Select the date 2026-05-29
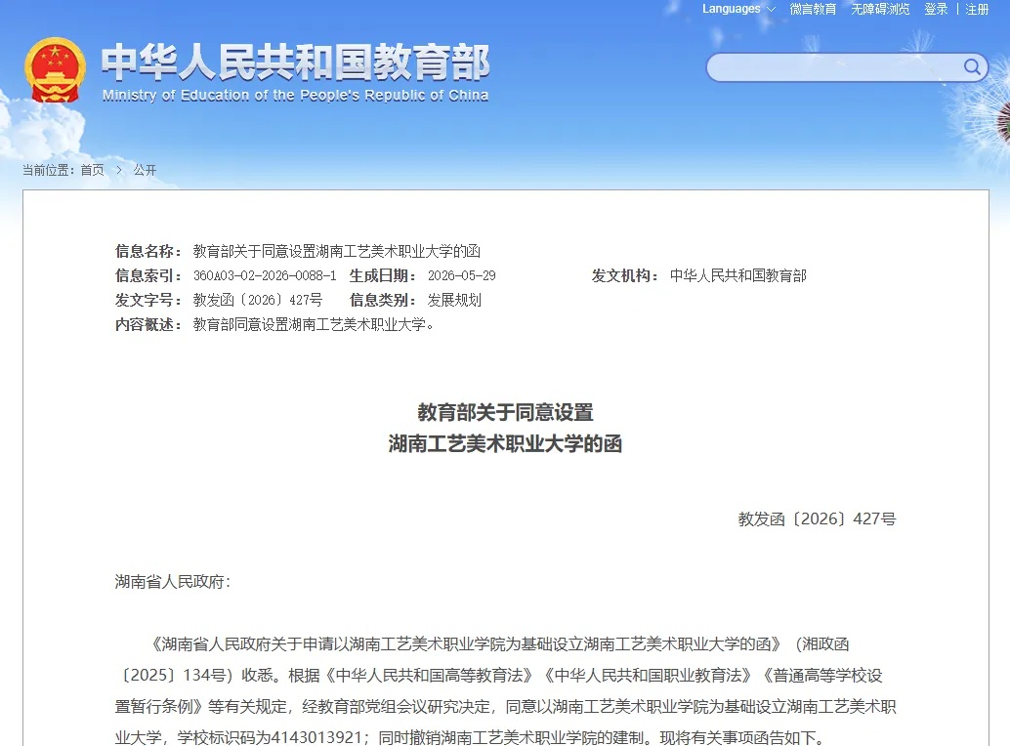This screenshot has width=1010, height=746. 462,275
